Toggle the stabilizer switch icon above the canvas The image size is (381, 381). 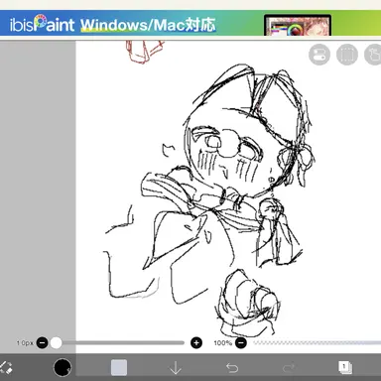[319, 55]
